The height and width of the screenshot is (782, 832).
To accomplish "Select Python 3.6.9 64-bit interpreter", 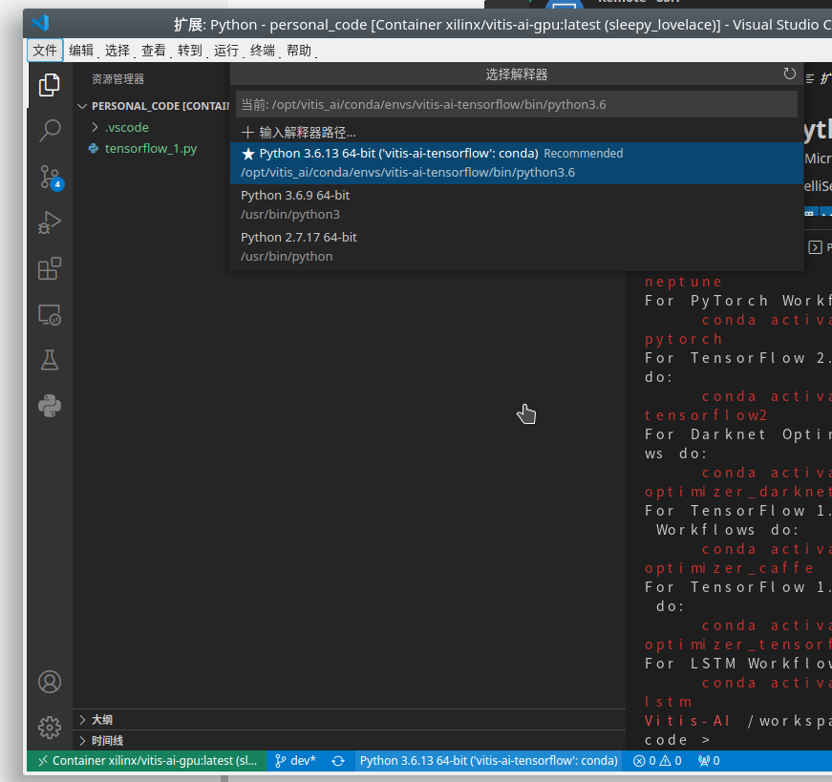I will 517,204.
